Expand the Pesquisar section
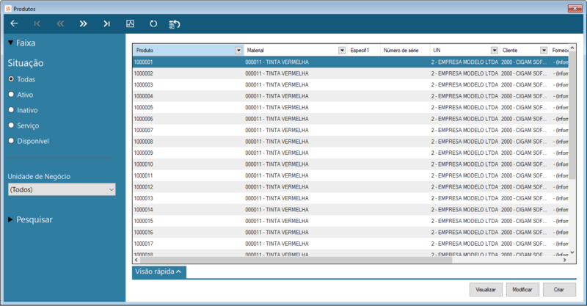Screen dimensions: 587x306 tap(10, 219)
